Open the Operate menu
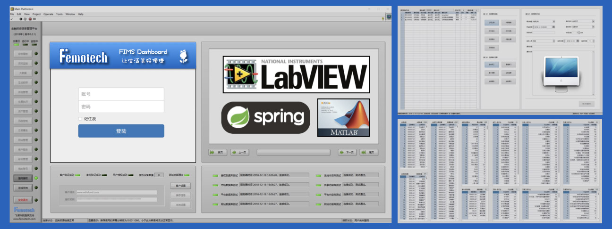 click(48, 14)
